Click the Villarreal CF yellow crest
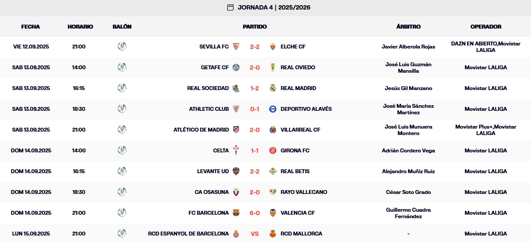The image size is (531, 242). click(x=273, y=130)
